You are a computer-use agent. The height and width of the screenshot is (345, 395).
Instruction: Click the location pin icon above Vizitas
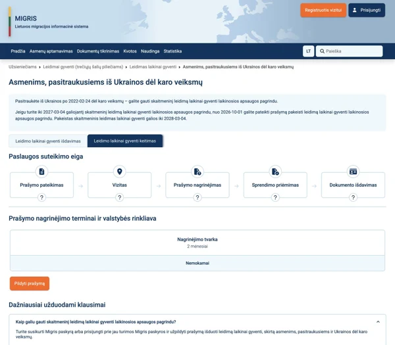coord(119,172)
